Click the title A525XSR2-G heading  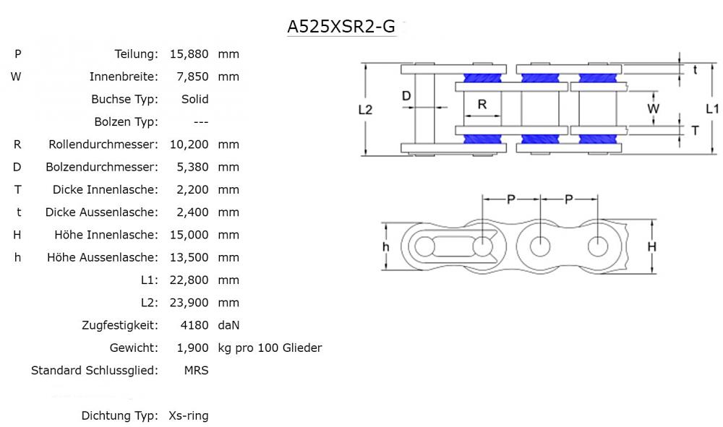[x=341, y=27]
